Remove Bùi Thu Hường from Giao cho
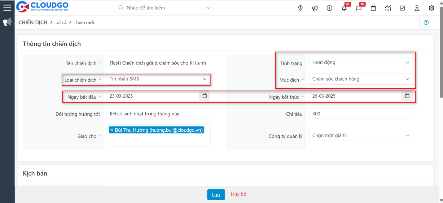 (112, 130)
